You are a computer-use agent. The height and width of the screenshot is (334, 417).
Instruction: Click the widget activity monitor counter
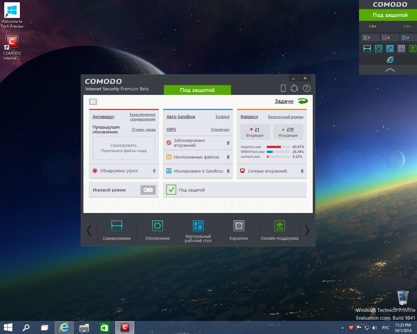[x=390, y=38]
